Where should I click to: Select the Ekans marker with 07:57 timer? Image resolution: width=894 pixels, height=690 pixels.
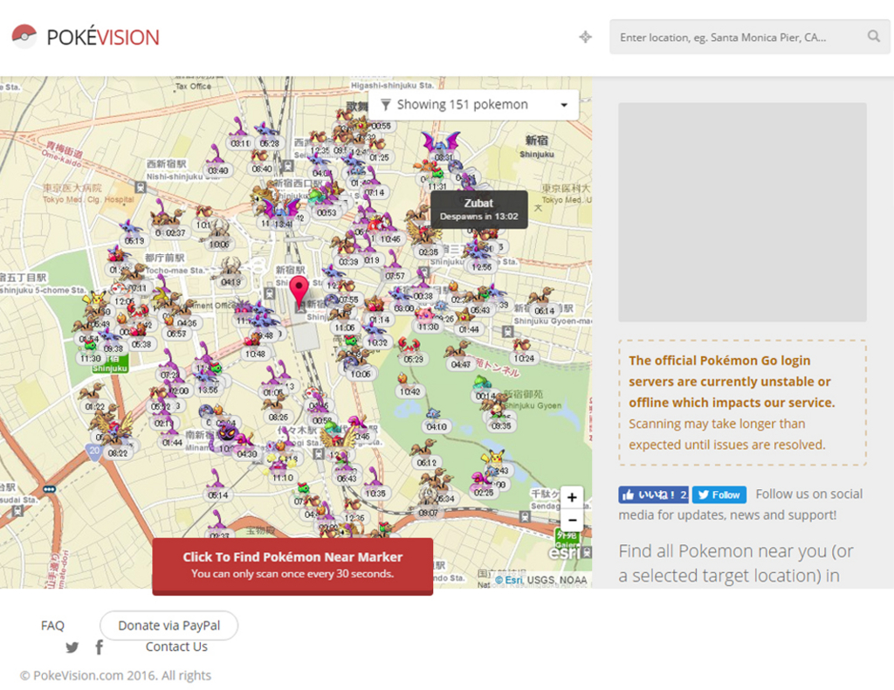(x=394, y=265)
